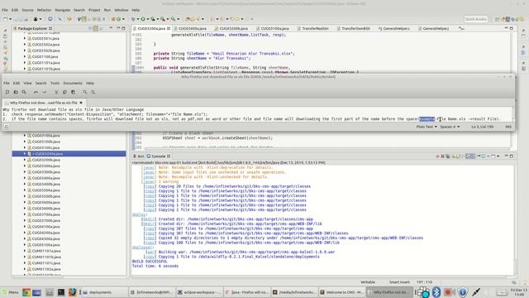
Task: Click Open file icon in text editor toolbar
Action: pyautogui.click(x=16, y=92)
